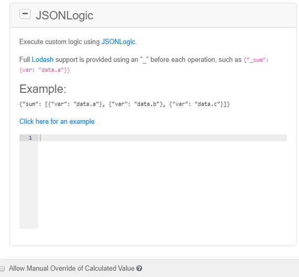Click the 'Execute custom logic using' text

tap(60, 41)
